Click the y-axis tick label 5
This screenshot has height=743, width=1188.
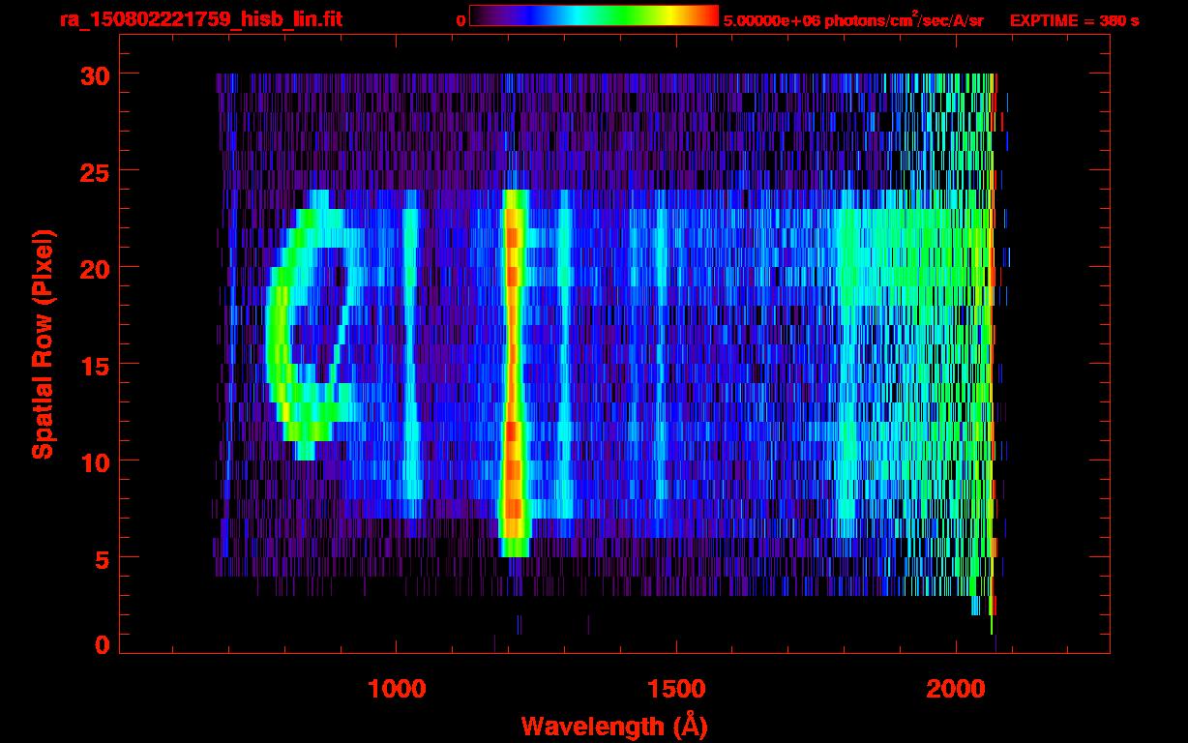[102, 558]
